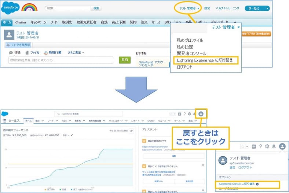Image resolution: width=289 pixels, height=193 pixels.
Task: Click the Classic header 設定 link
Action: coord(207,8)
